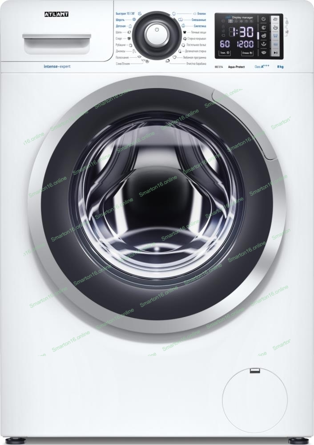Tap the night mode moon icon
Viewport: 314px width, 445px height.
tap(263, 28)
